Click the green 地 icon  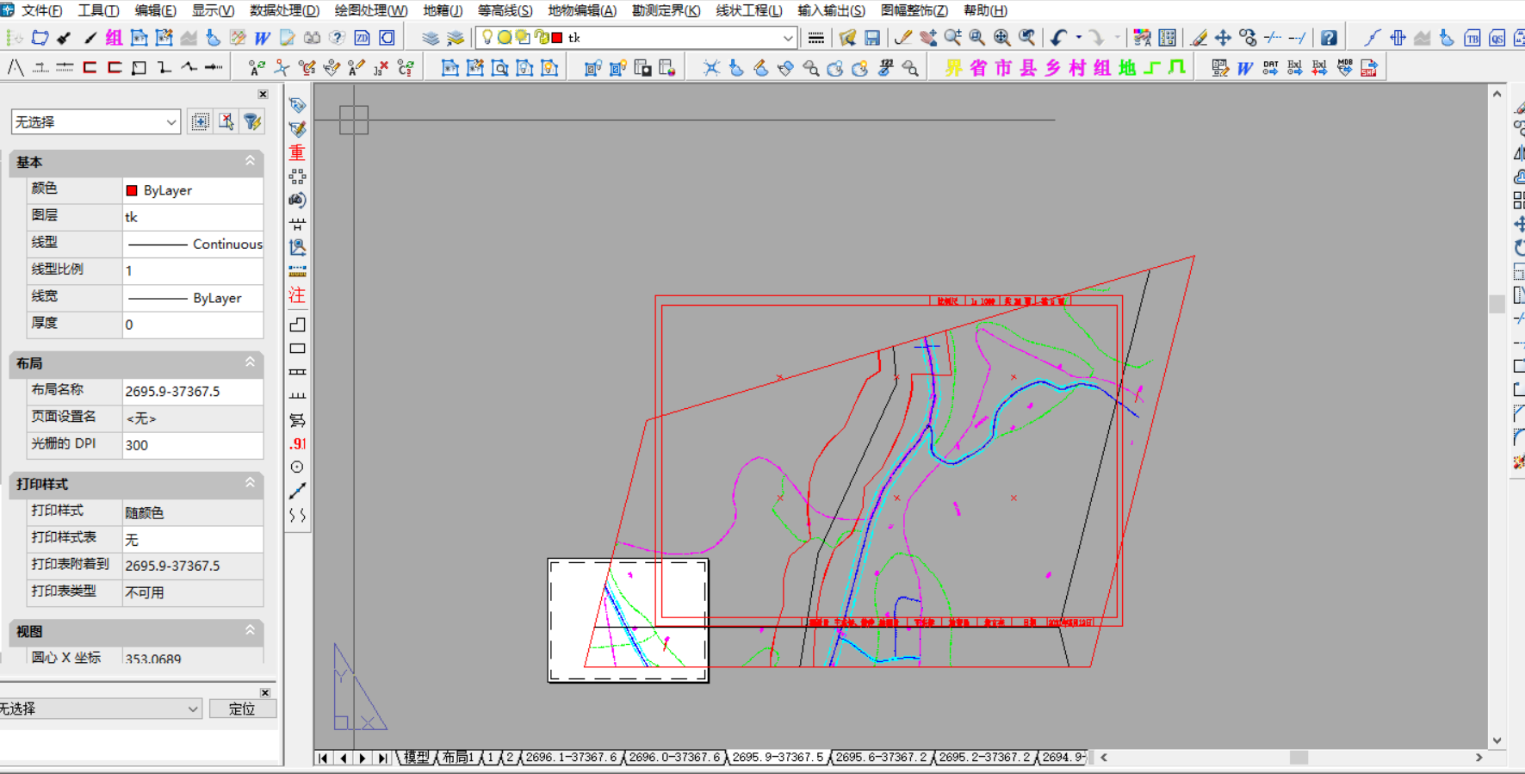(1127, 68)
